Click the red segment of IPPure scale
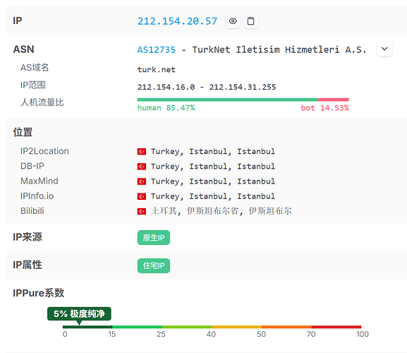The width and height of the screenshot is (407, 353). (336, 327)
